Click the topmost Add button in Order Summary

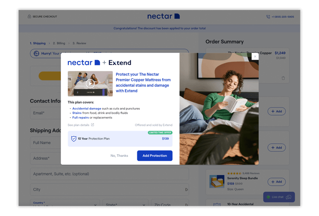pyautogui.click(x=276, y=112)
